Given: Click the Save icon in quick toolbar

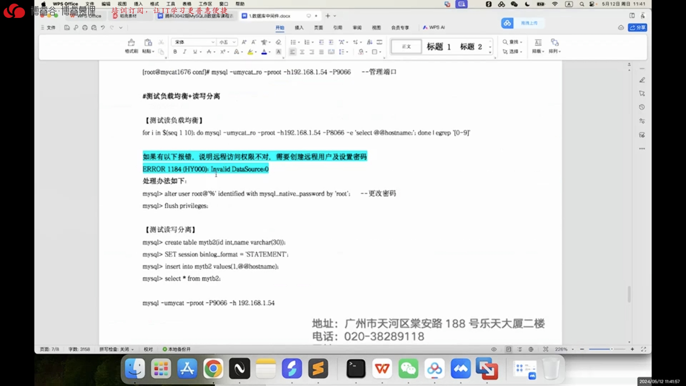Looking at the screenshot, I should point(67,28).
